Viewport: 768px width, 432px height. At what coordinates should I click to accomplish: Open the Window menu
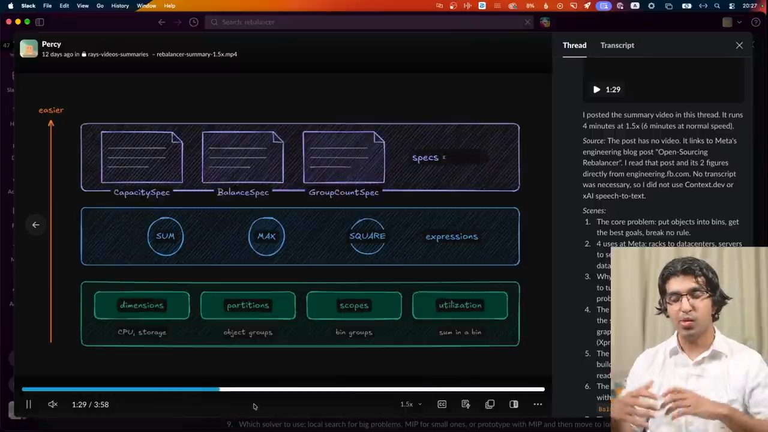click(146, 6)
